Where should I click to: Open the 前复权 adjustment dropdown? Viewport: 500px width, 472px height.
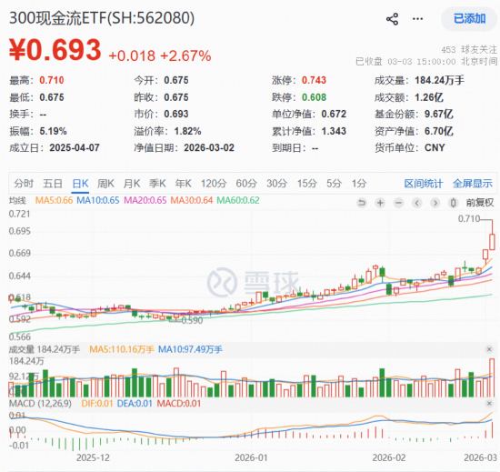pyautogui.click(x=480, y=203)
